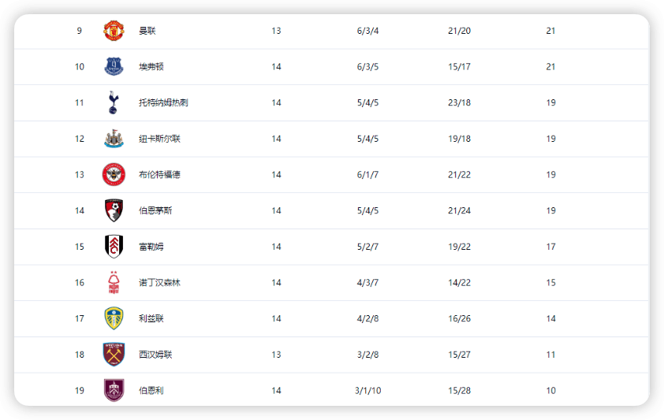Click goals 19/18 in 纽卡斯尔联 row
This screenshot has height=420, width=664.
coord(459,139)
